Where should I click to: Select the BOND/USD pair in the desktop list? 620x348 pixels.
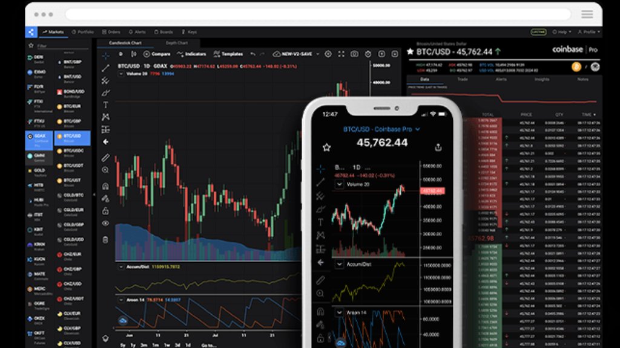tap(72, 94)
